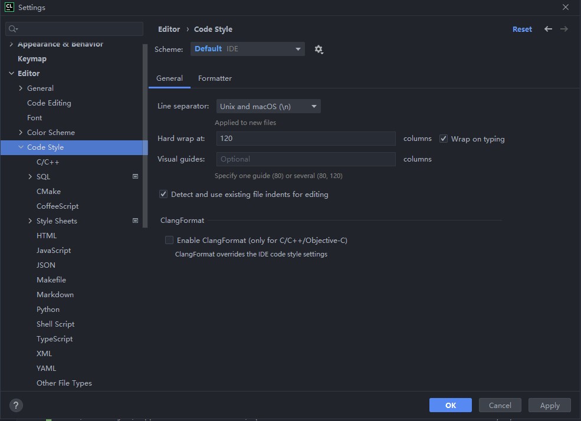Open the scheme actions gear icon
Screen dimensions: 581x421
[x=319, y=50]
